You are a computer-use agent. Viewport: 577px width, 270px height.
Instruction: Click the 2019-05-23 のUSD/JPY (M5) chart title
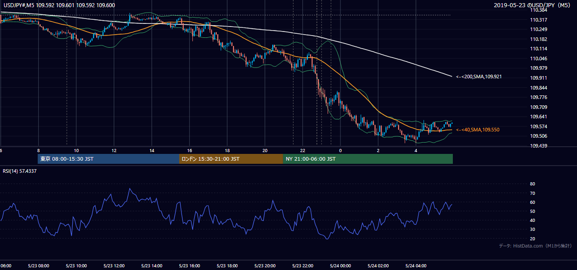[533, 5]
